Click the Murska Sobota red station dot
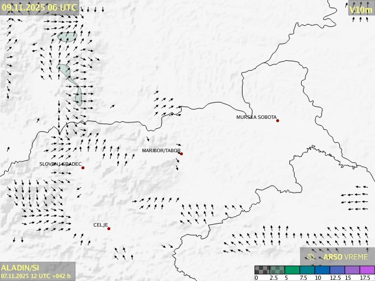Screen dimensions: 375x281 (278, 121)
